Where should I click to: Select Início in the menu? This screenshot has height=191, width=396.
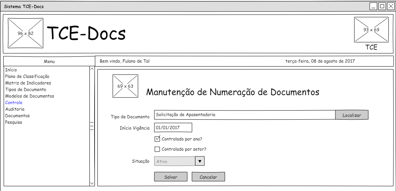[11, 70]
